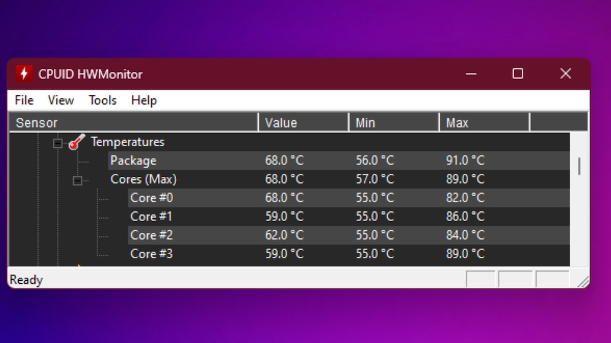Collapse the Cores (Max) tree node

tap(77, 180)
